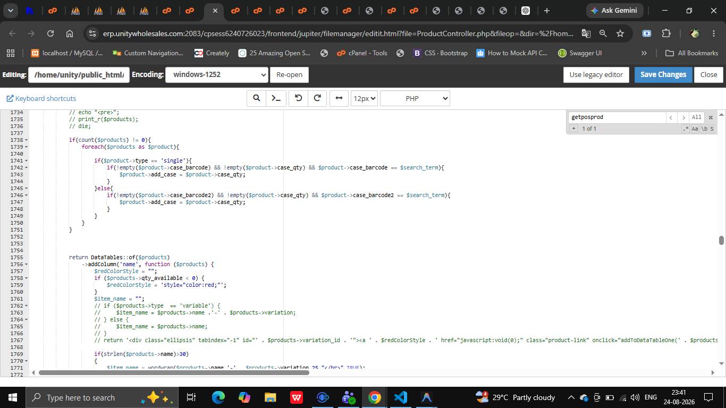The image size is (726, 408).
Task: Toggle line wrap with the horizontal arrows icon
Action: point(339,98)
